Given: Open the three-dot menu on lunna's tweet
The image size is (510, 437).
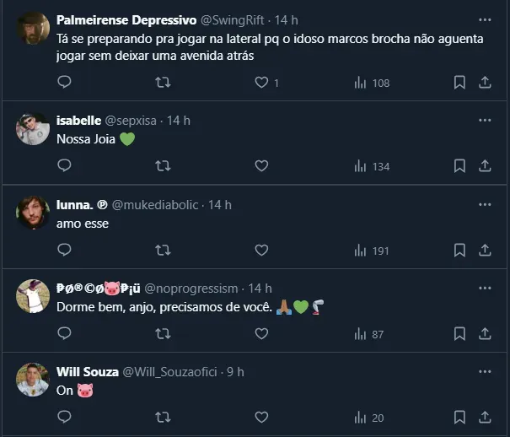Looking at the screenshot, I should pyautogui.click(x=485, y=205).
